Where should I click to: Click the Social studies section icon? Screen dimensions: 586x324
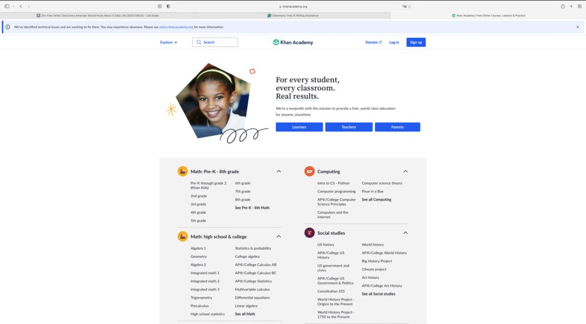(310, 233)
